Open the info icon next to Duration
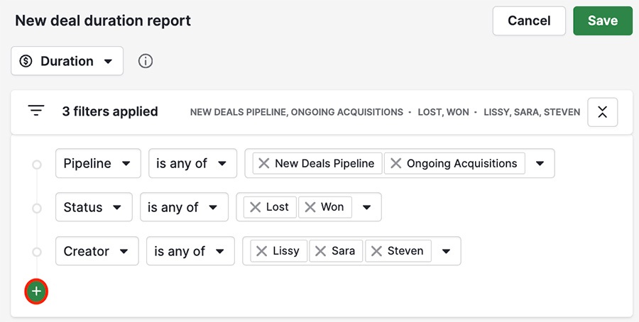The image size is (639, 322). pos(146,61)
